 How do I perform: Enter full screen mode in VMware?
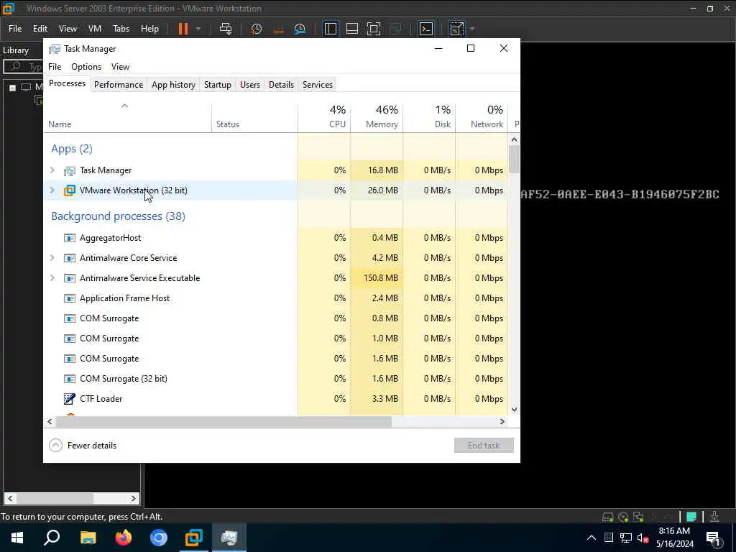click(x=374, y=29)
